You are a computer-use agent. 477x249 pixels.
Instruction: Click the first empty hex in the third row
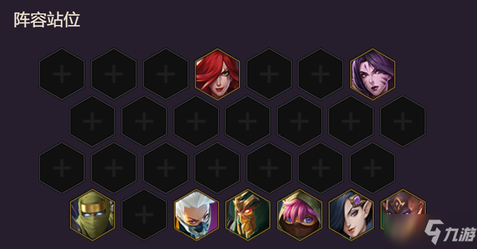click(62, 168)
